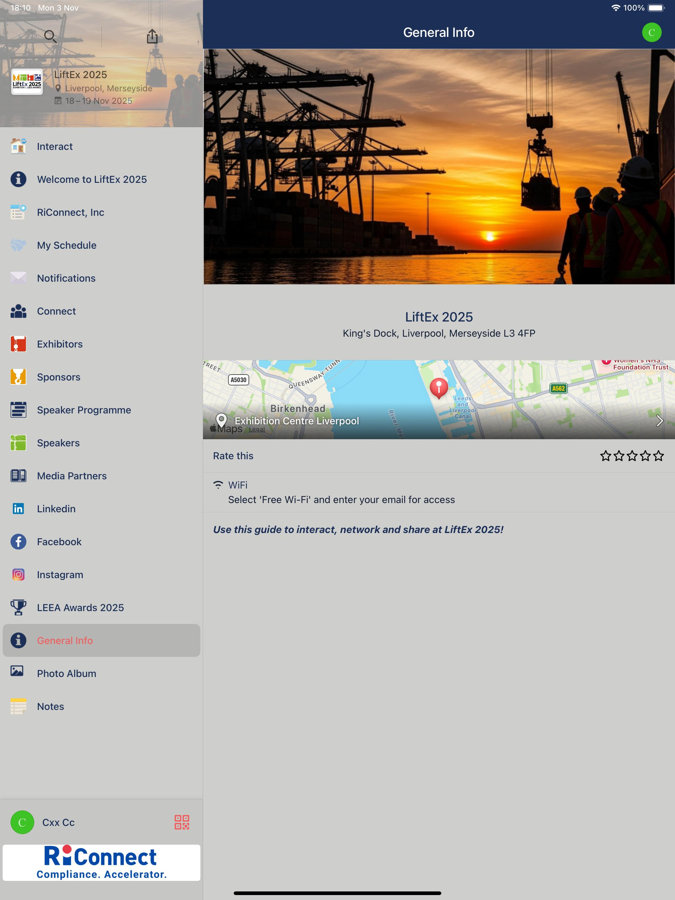The image size is (675, 900).
Task: Open LEEA Awards 2025 trophy icon
Action: click(18, 607)
